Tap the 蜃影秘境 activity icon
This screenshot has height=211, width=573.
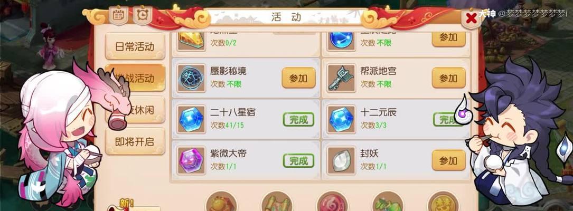point(191,78)
